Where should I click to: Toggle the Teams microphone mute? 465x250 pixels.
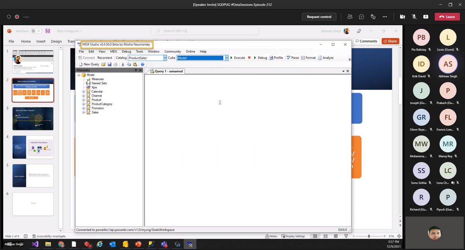[x=414, y=17]
